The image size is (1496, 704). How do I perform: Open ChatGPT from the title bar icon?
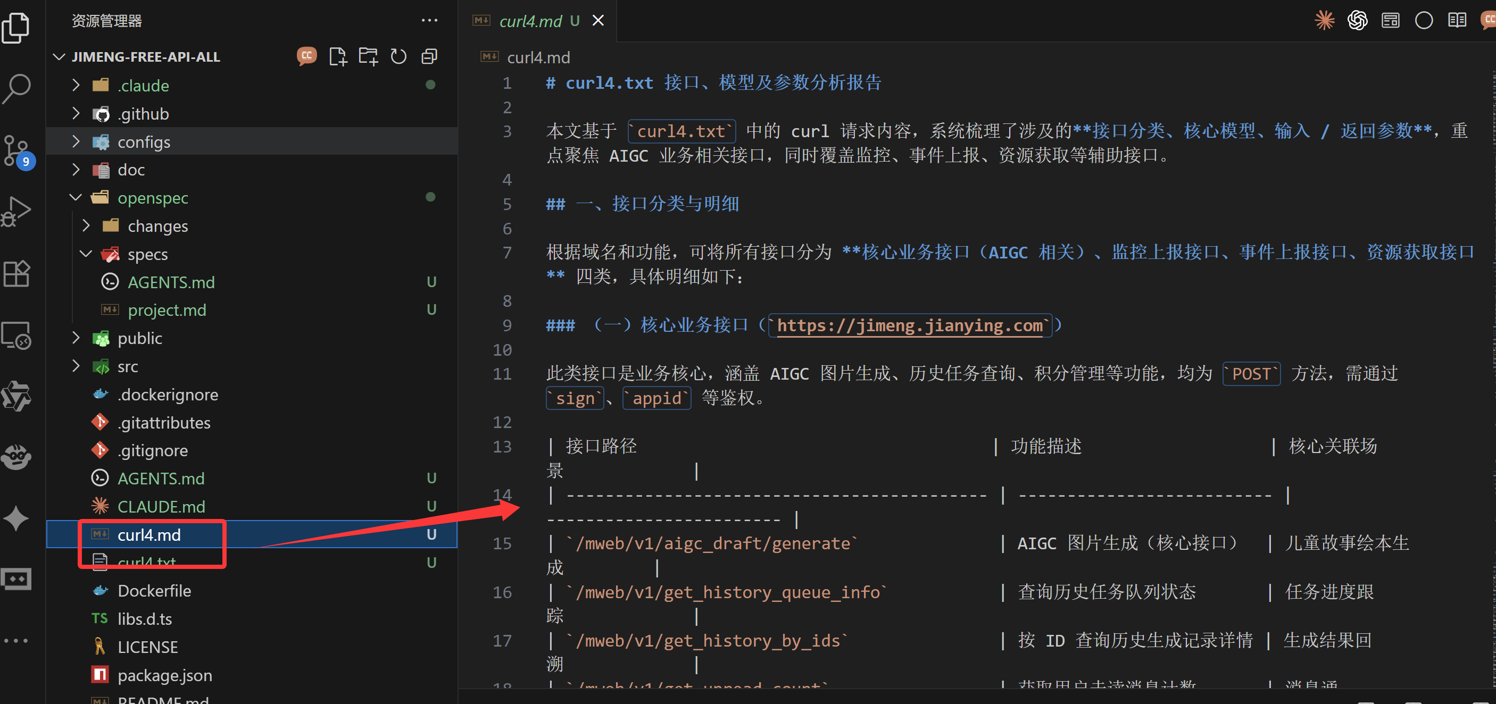click(1358, 20)
